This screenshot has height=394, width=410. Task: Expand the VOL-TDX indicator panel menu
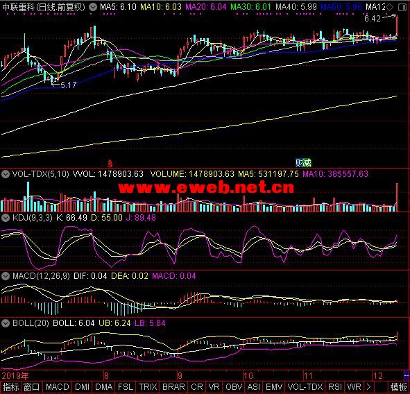[6, 174]
